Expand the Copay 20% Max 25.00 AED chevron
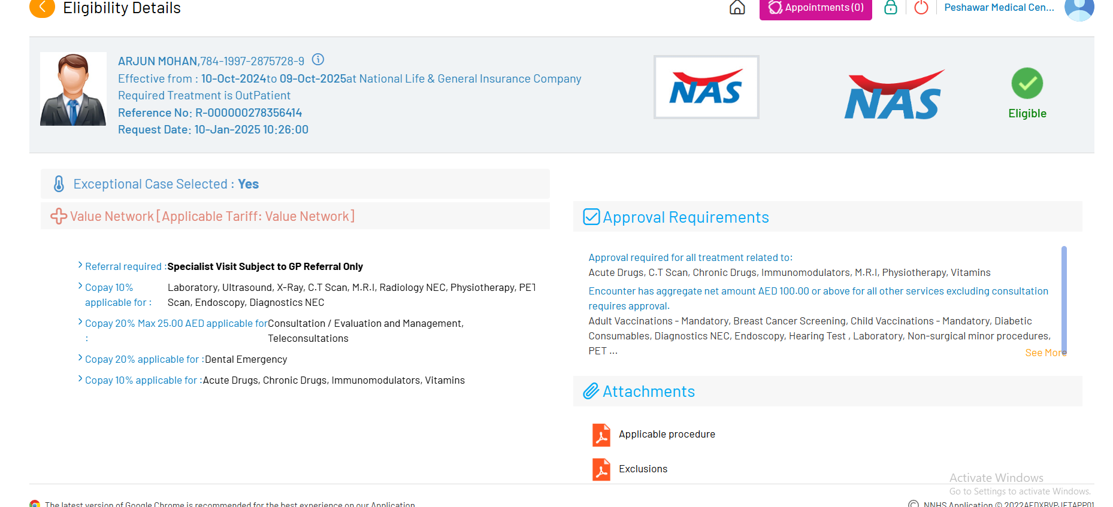Screen dimensions: 1113x507 pyautogui.click(x=80, y=321)
